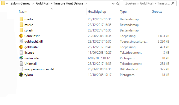Click the wrapperresources.dat file icon
179x105 pixels.
coord(21,69)
